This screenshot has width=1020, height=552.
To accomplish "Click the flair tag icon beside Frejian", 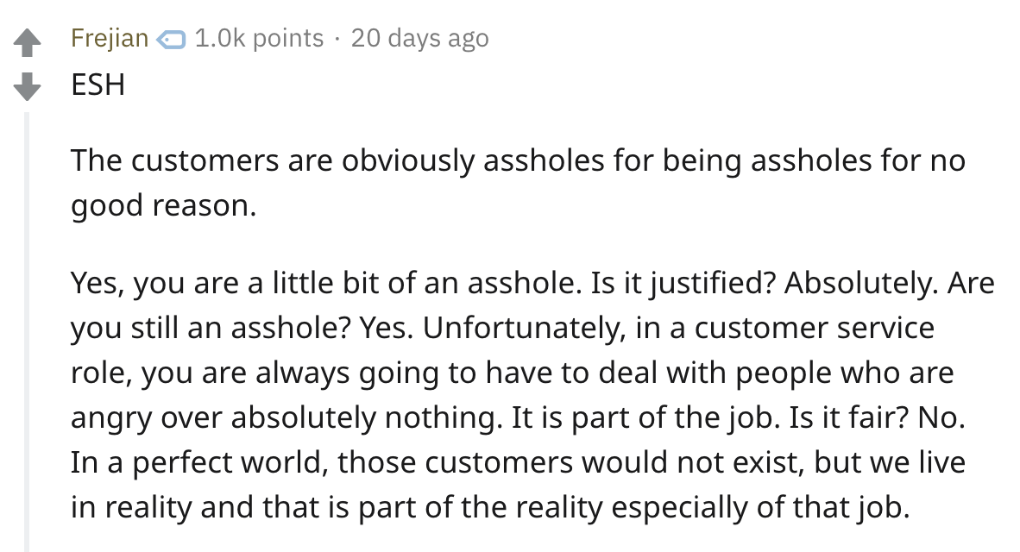I will pos(172,40).
